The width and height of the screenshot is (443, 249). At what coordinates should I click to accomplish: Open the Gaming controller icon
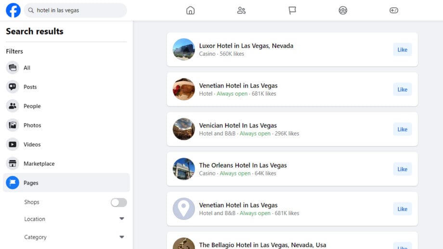[393, 11]
